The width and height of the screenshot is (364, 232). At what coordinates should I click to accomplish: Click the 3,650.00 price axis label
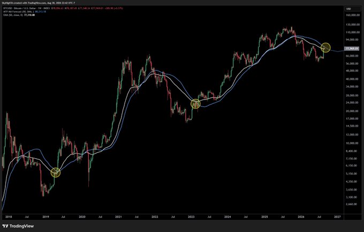(x=352, y=190)
